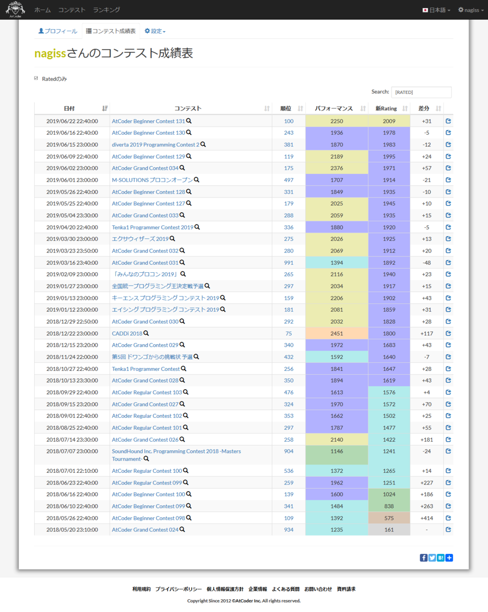Viewport: 488px width, 612px height.
Task: Sort the table by 差分 column
Action: click(427, 108)
